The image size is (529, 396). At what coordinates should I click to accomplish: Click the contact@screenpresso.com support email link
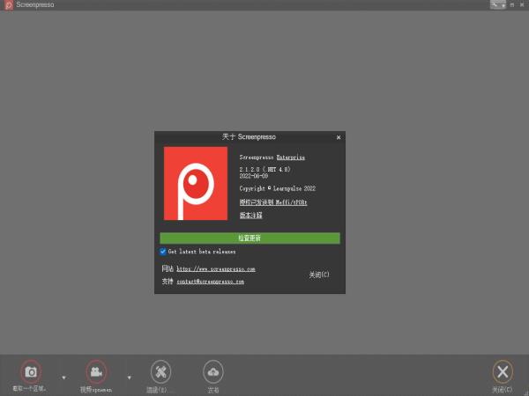211,282
